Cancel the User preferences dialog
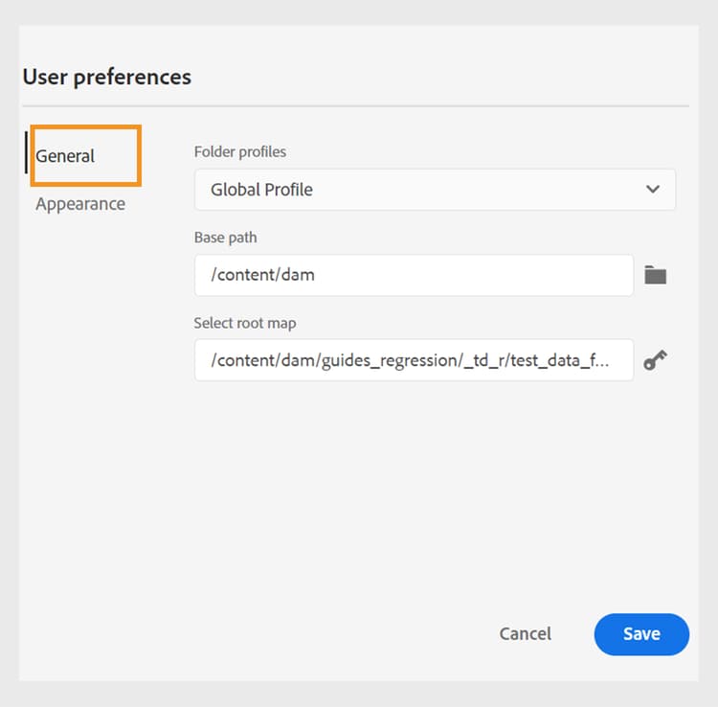 coord(526,634)
